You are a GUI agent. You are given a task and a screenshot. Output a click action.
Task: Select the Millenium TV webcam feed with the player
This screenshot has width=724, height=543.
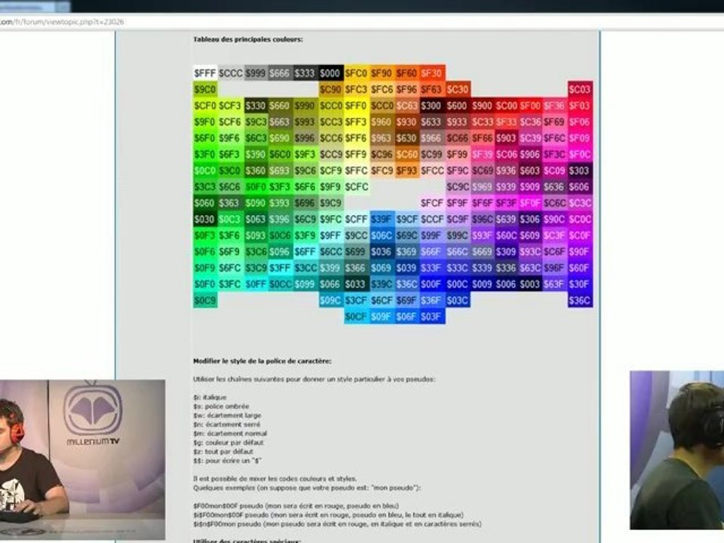pyautogui.click(x=83, y=460)
